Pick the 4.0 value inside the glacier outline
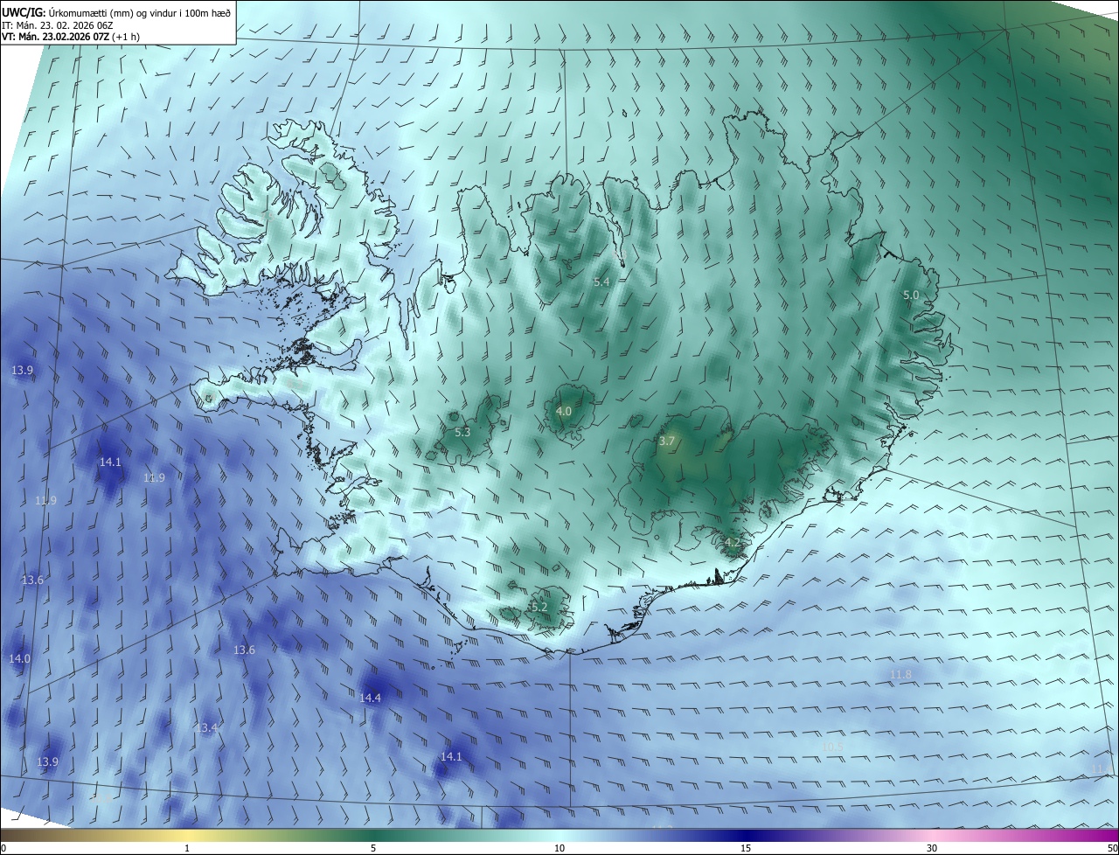This screenshot has height=855, width=1119. [x=564, y=411]
